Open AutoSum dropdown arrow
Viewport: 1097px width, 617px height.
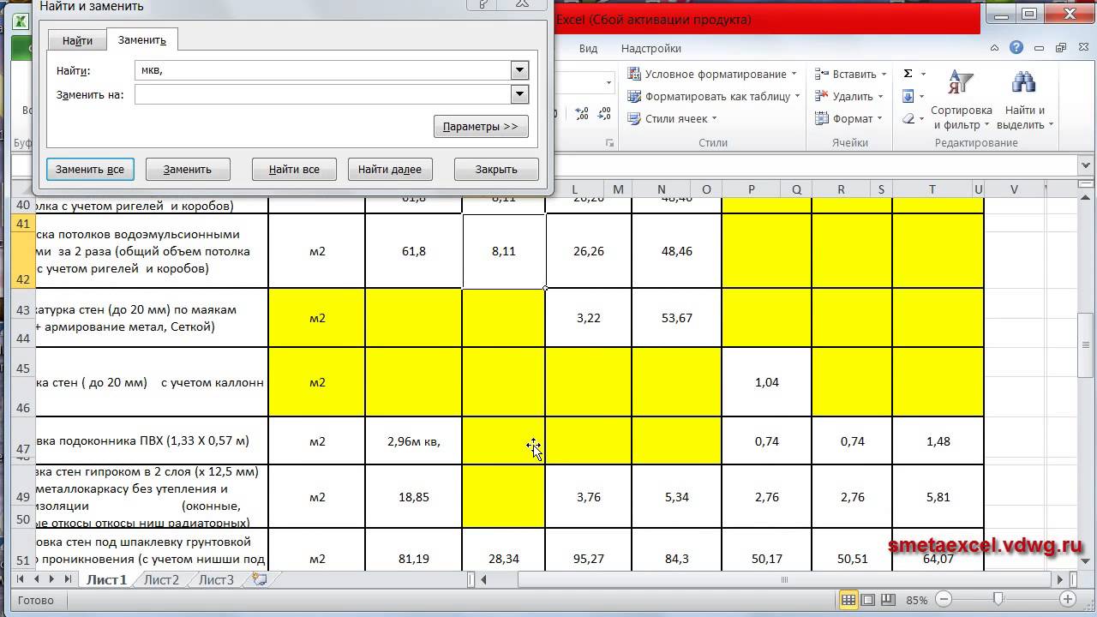pyautogui.click(x=922, y=74)
